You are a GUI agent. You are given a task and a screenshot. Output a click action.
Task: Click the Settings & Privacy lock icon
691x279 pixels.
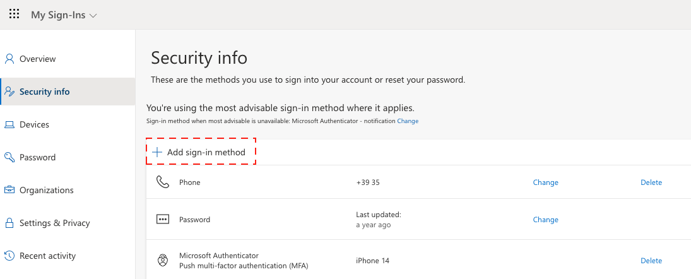(9, 223)
